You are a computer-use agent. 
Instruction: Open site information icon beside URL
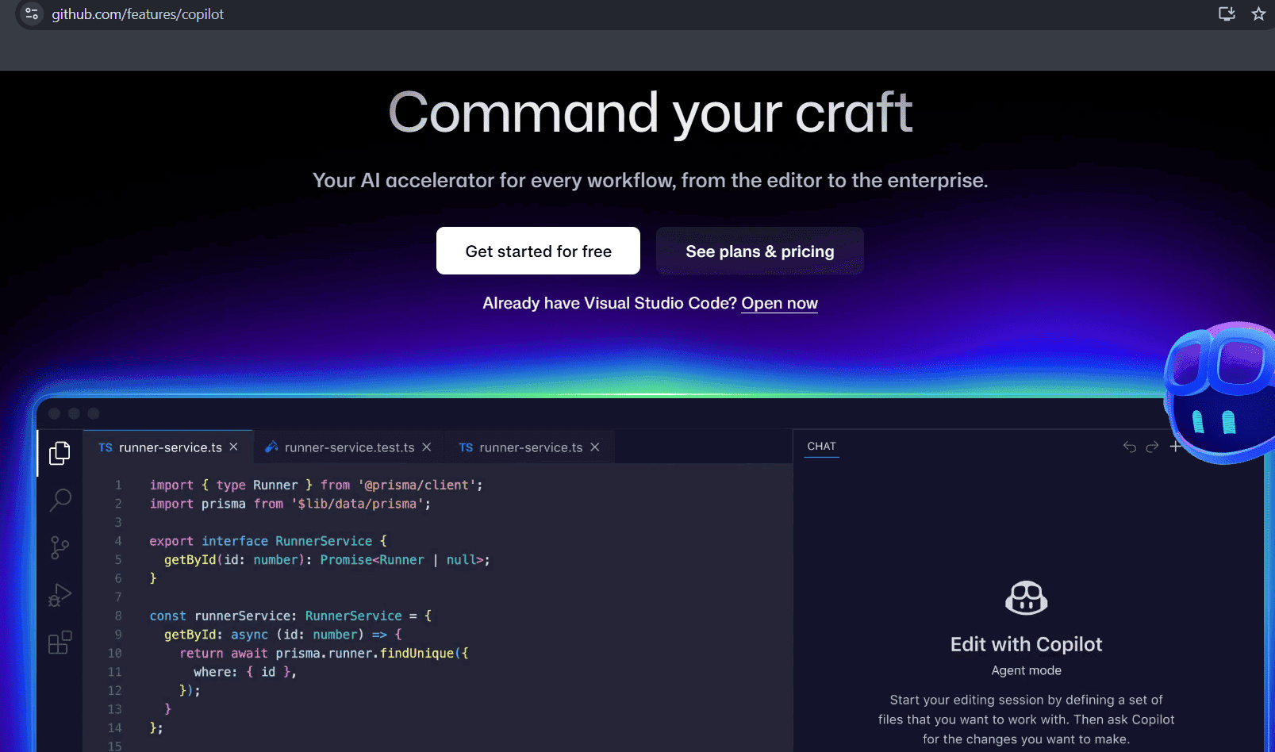click(x=32, y=13)
